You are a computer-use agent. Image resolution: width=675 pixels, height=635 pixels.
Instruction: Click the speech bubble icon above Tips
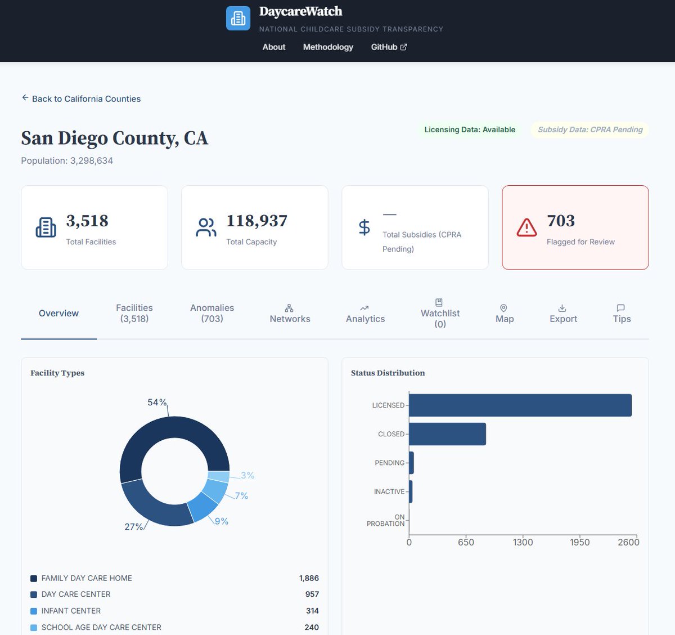tap(620, 308)
